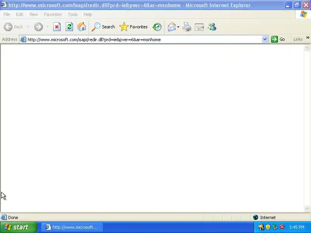311x233 pixels.
Task: Open the Search pane
Action: pos(103,27)
